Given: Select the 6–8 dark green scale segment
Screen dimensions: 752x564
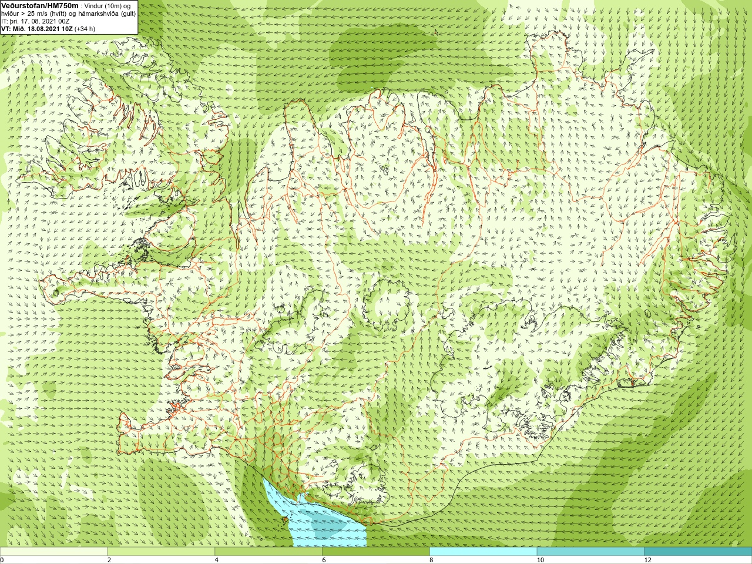Looking at the screenshot, I should click(376, 552).
